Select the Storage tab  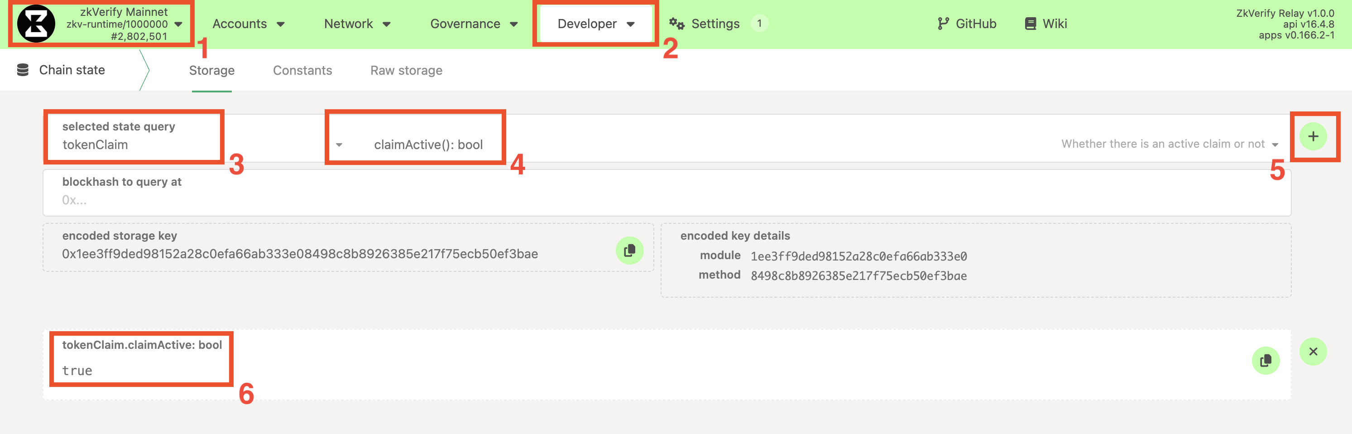[x=211, y=70]
